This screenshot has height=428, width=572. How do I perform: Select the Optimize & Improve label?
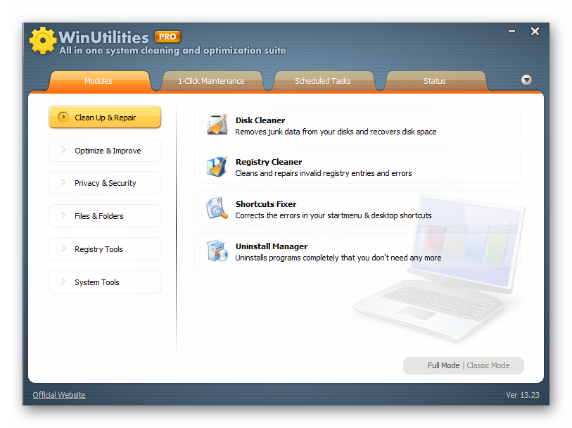[108, 151]
